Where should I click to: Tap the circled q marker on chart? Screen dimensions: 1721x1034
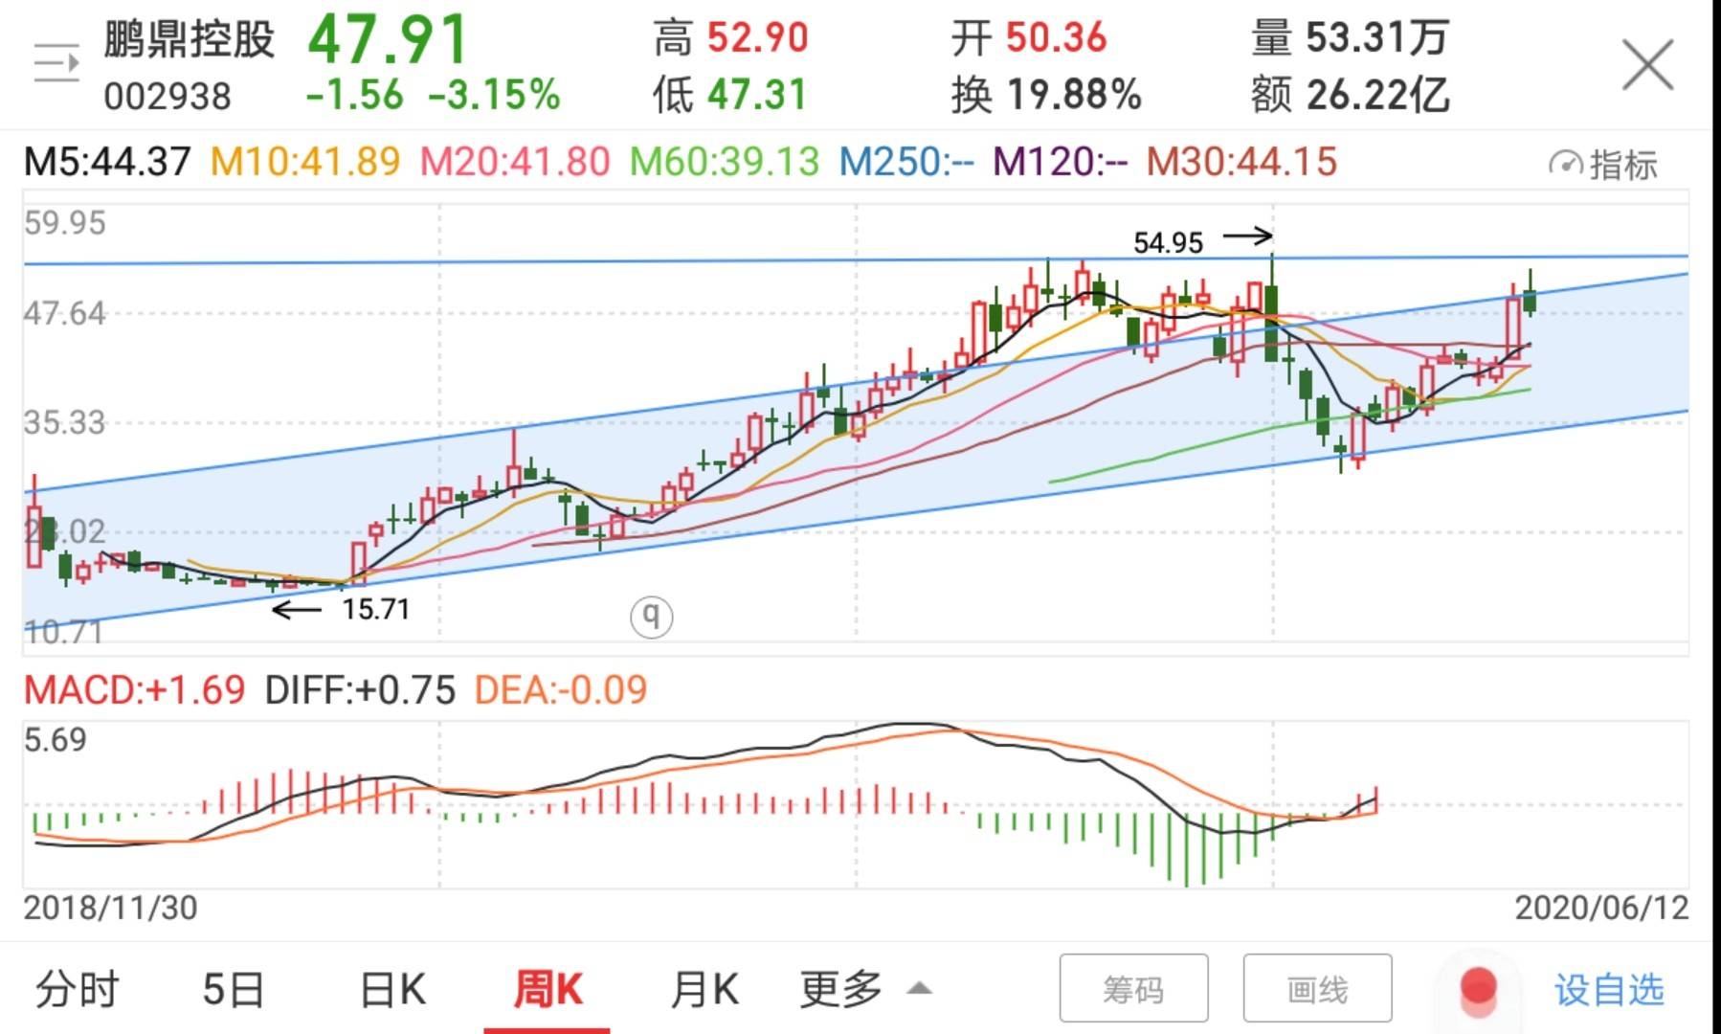pos(652,616)
